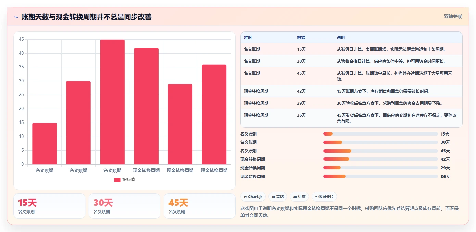Click the description starting 45天发货后结算方案下

coord(397,118)
